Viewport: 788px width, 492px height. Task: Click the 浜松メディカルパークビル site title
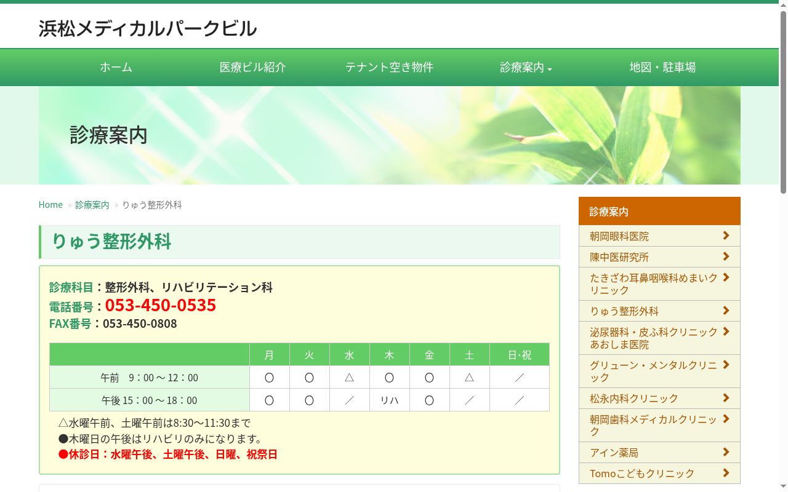[x=148, y=28]
